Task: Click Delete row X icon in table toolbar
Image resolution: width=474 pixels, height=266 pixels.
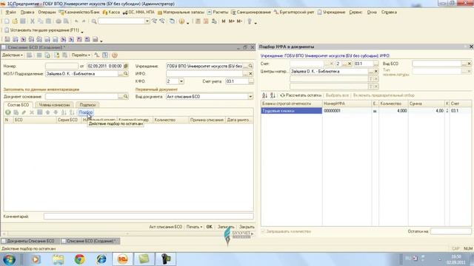Action: (32, 112)
